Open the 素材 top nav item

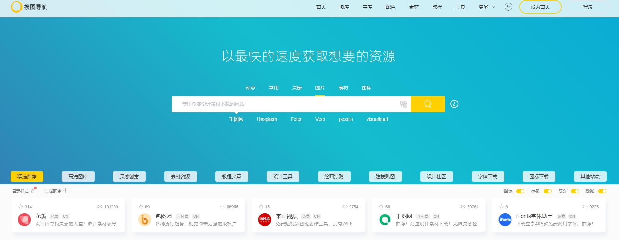tap(414, 7)
